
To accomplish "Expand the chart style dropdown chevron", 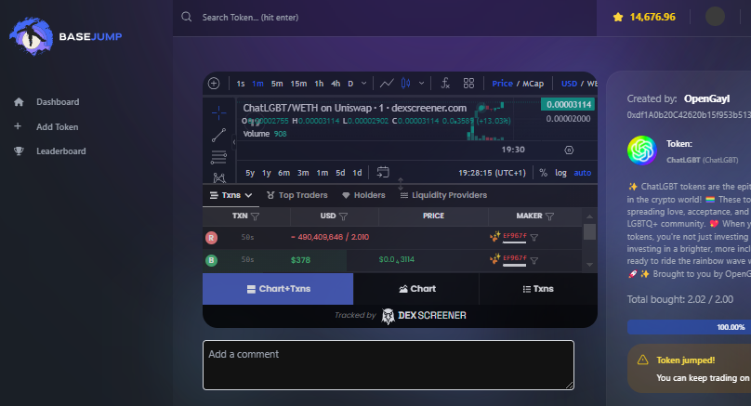I will coord(421,84).
